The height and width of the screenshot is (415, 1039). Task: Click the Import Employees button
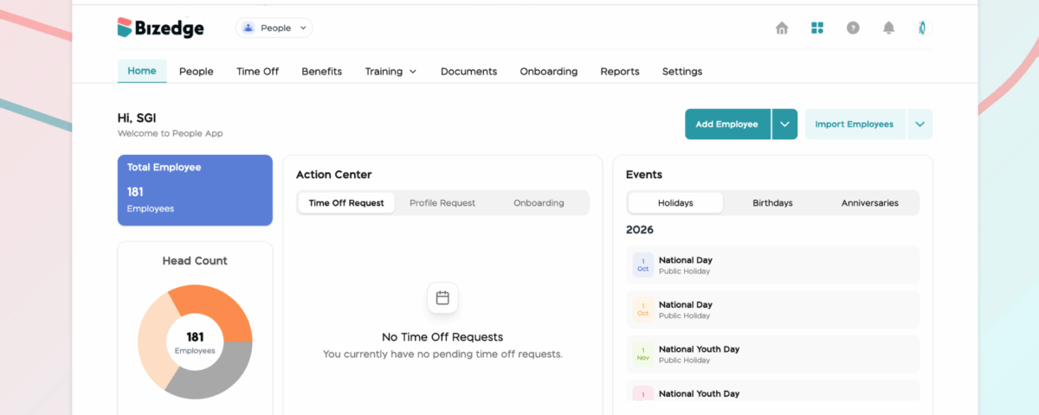[x=855, y=124]
